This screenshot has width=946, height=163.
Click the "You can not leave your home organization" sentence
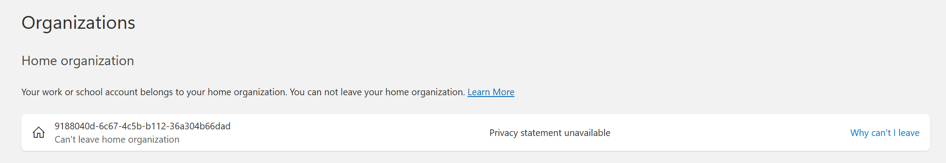pos(377,92)
